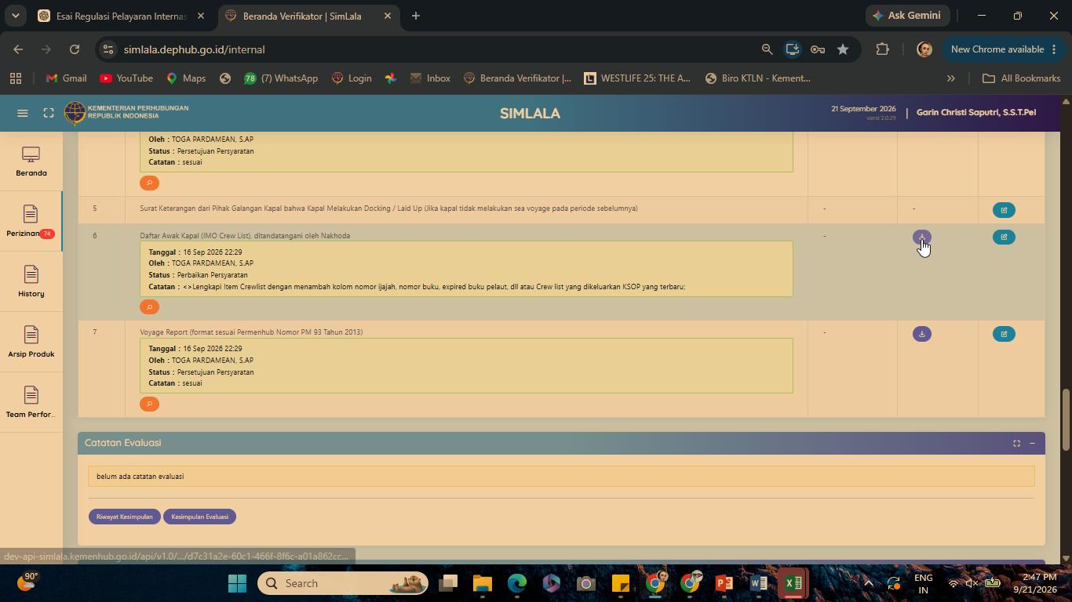Click Riwayat Kesimpulan button
Viewport: 1072px width, 602px height.
125,517
